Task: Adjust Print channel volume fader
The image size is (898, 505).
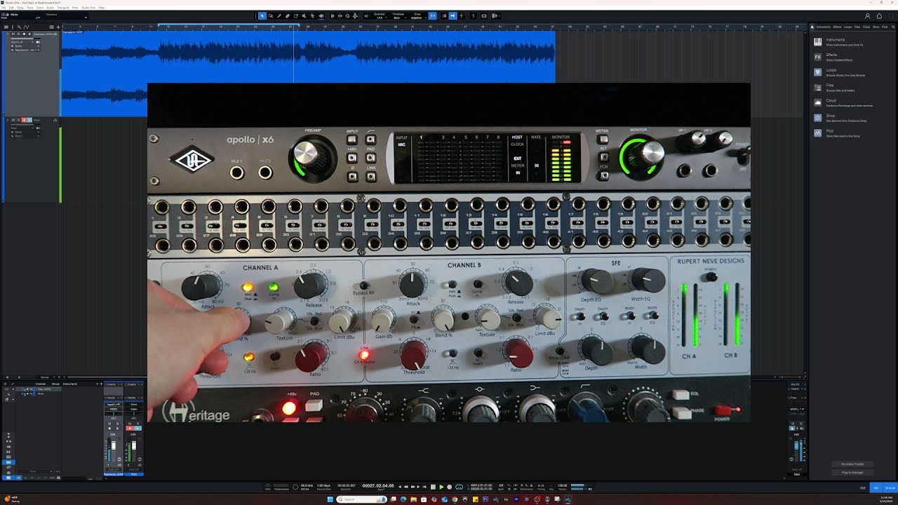Action: point(134,445)
